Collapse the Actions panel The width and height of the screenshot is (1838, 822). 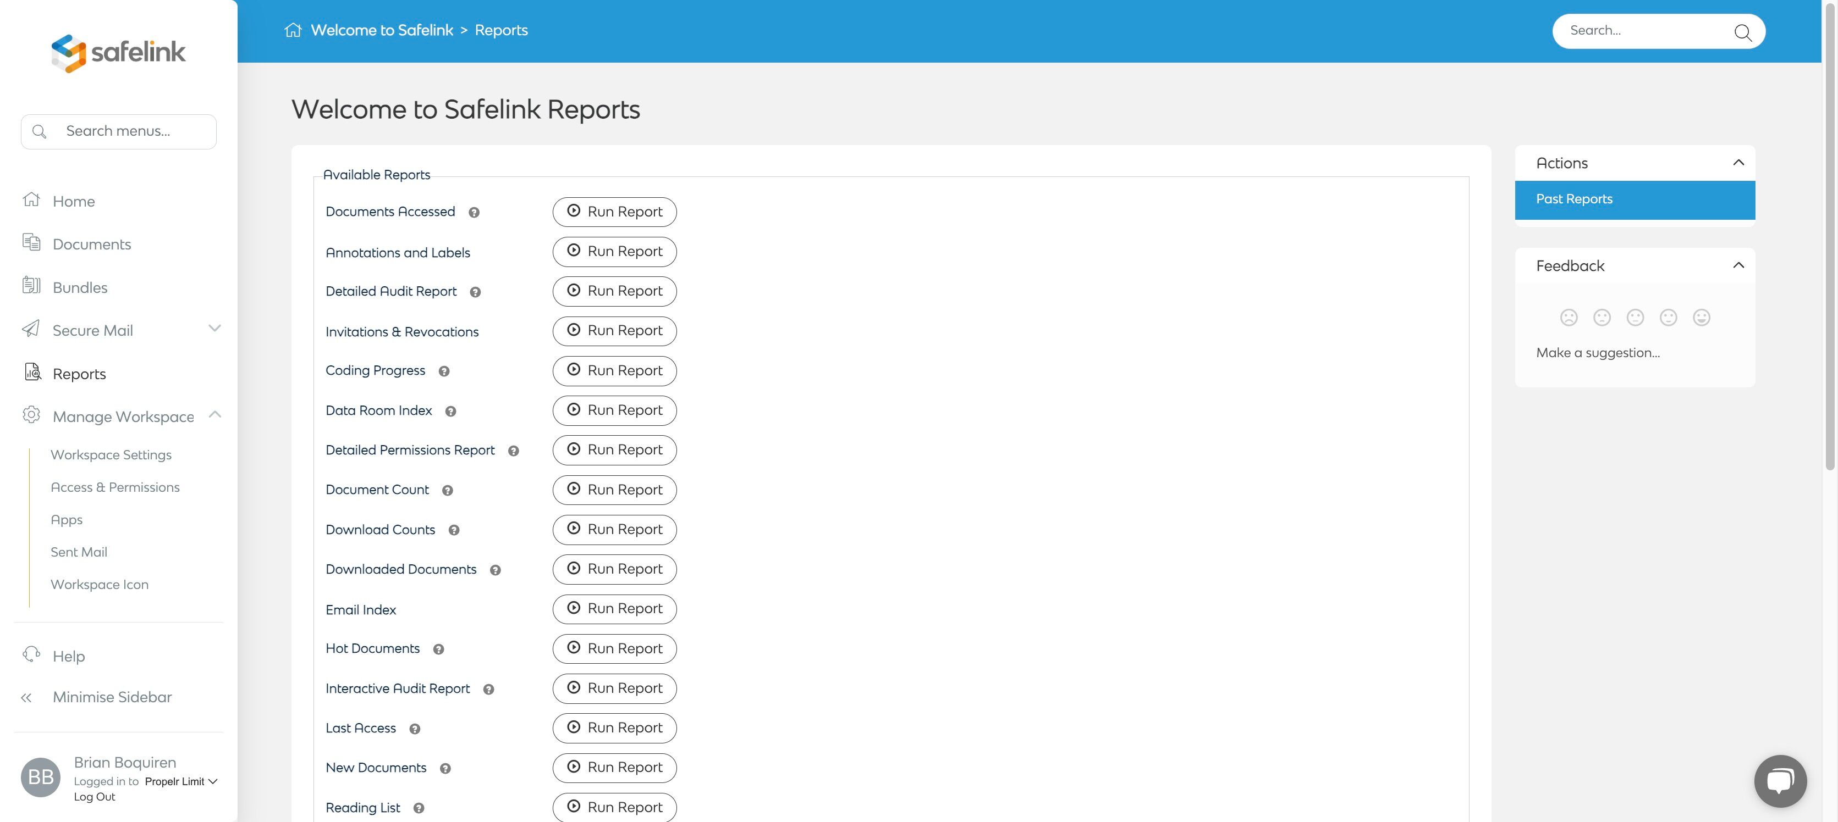[1738, 163]
